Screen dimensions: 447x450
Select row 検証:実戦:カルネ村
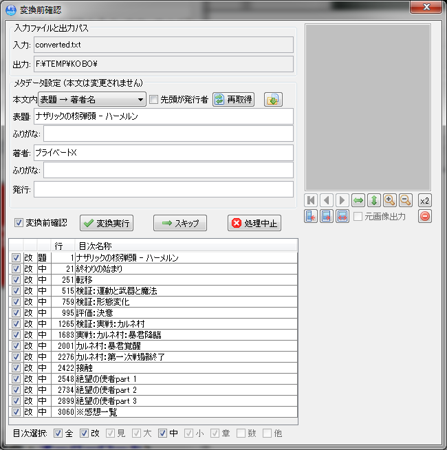pyautogui.click(x=153, y=323)
